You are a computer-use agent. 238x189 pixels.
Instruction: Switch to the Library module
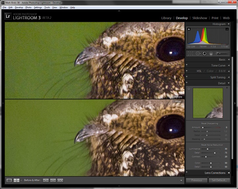(x=166, y=18)
